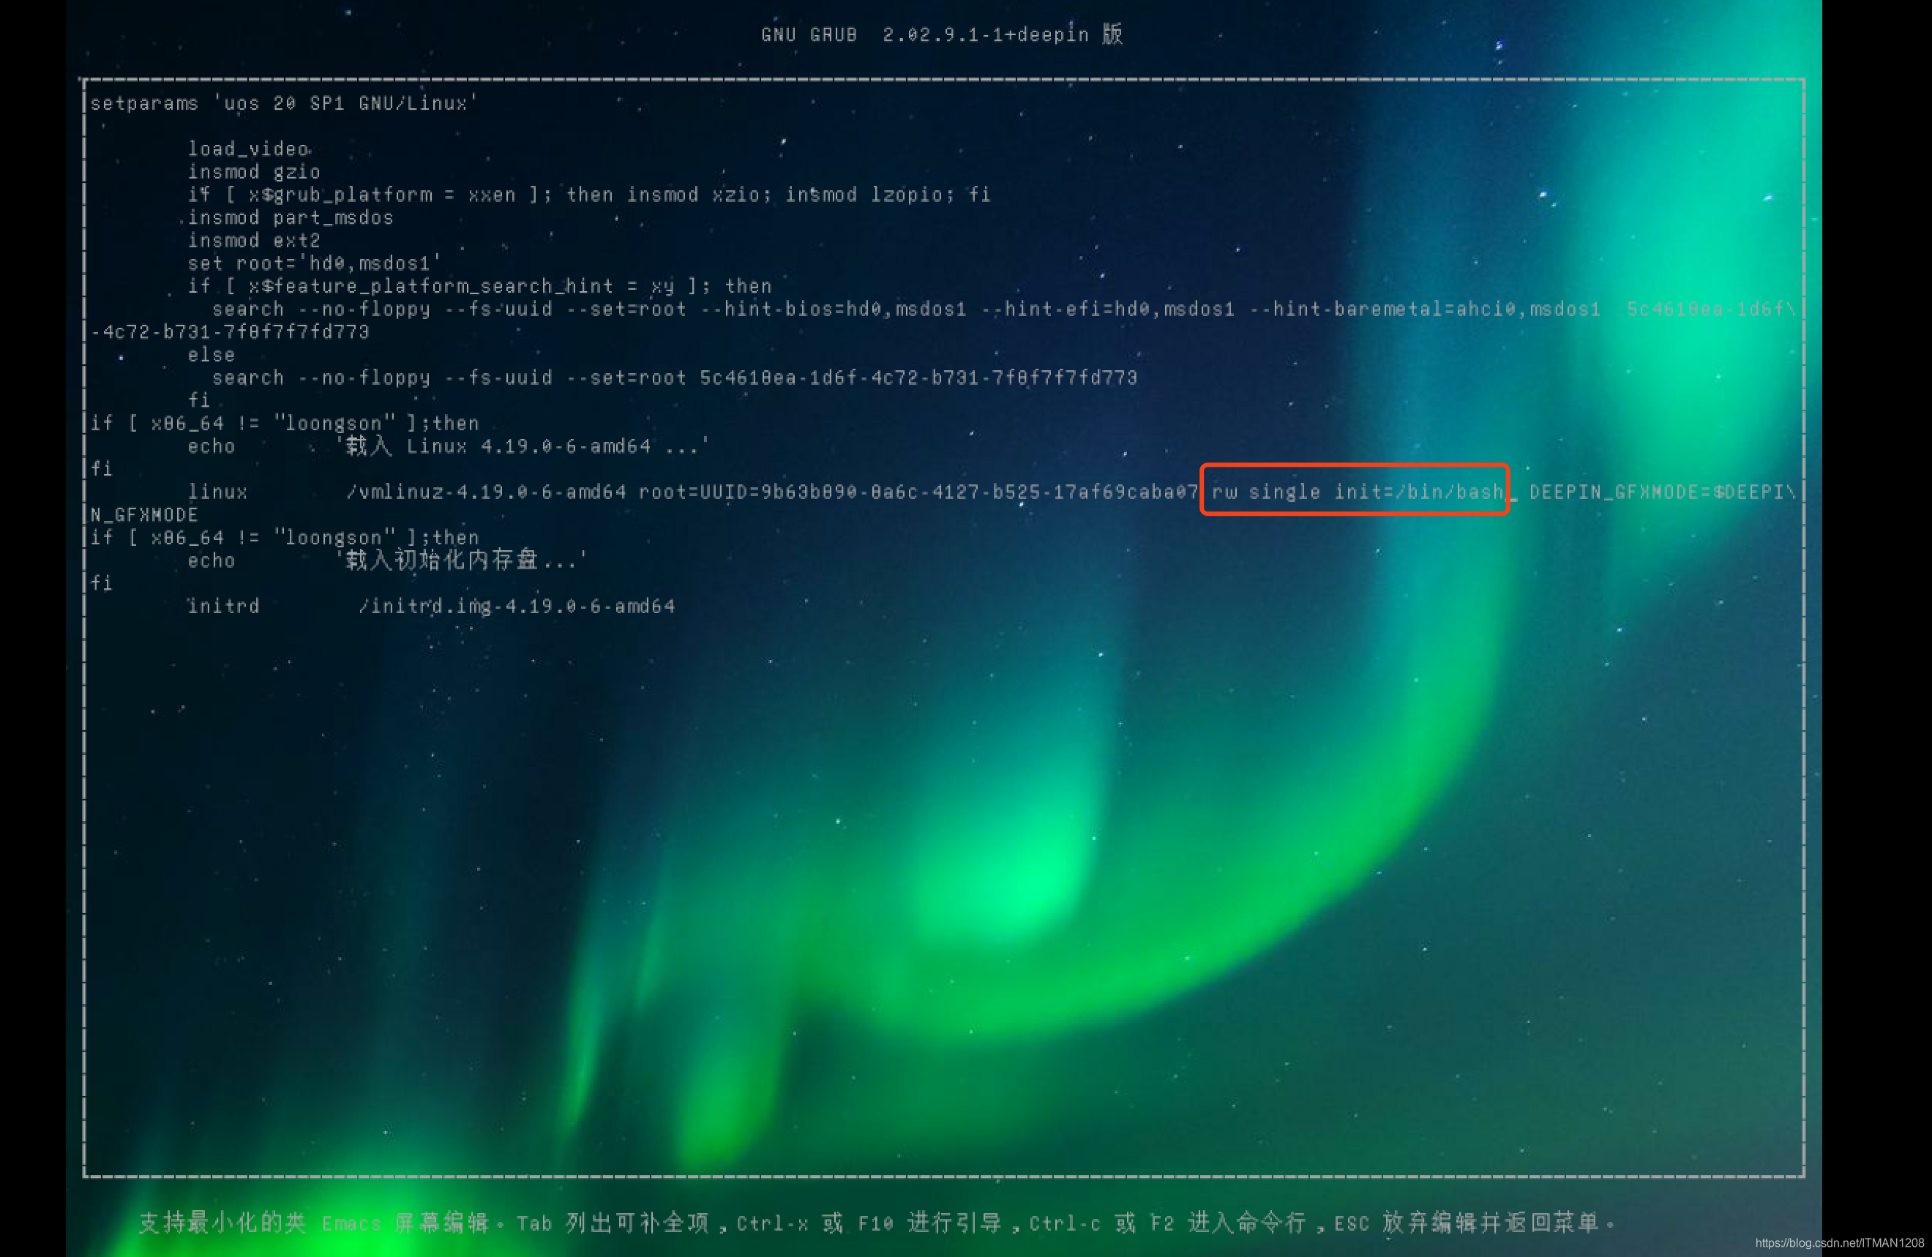The image size is (1932, 1257).
Task: Click the 'insmod gzio' line
Action: coord(254,171)
